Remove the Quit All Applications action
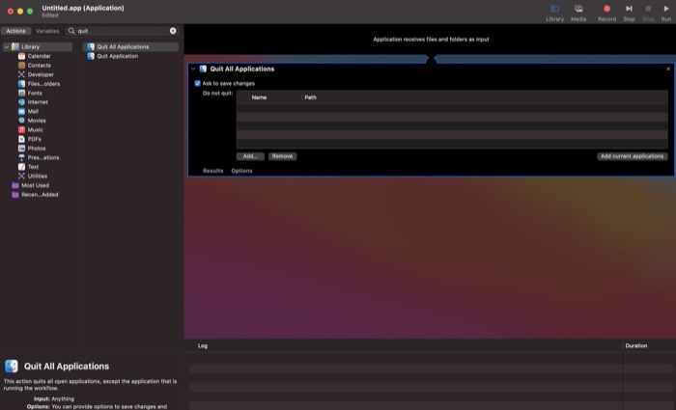Viewport: 676px width, 410px height. (668, 68)
